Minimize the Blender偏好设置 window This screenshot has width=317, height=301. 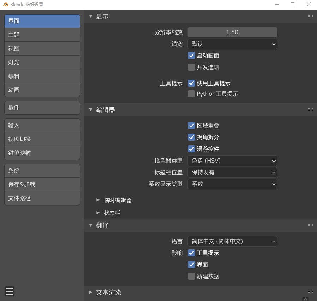coord(277,4)
